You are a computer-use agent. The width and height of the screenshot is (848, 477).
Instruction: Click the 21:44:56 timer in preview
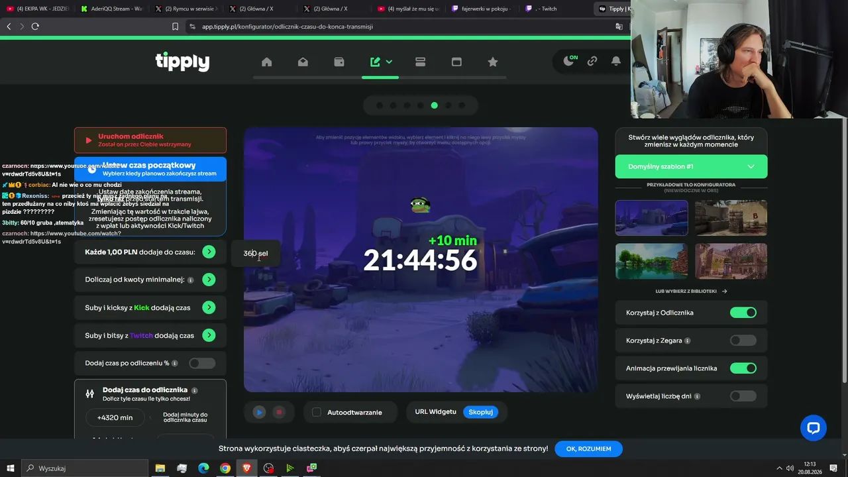click(420, 260)
